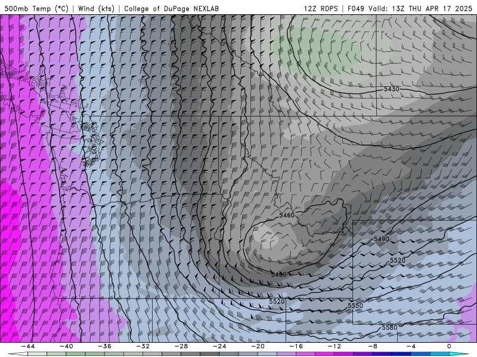Click the -4 colorbar scale label
This screenshot has width=477, height=357.
click(x=411, y=346)
